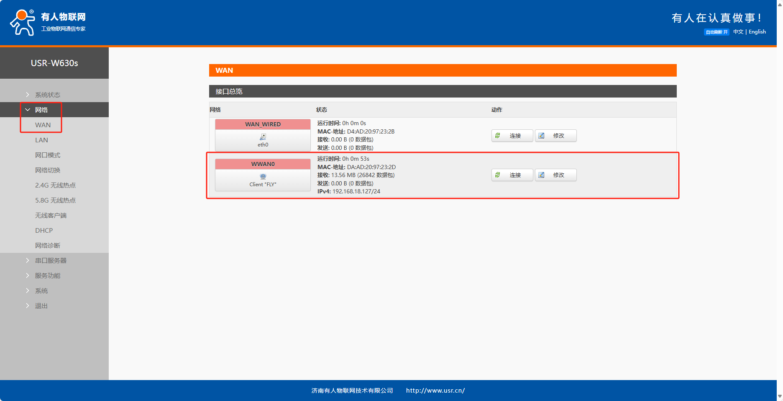This screenshot has height=401, width=783.
Task: Click edit icon in WAN_WIRED modify button
Action: 541,136
